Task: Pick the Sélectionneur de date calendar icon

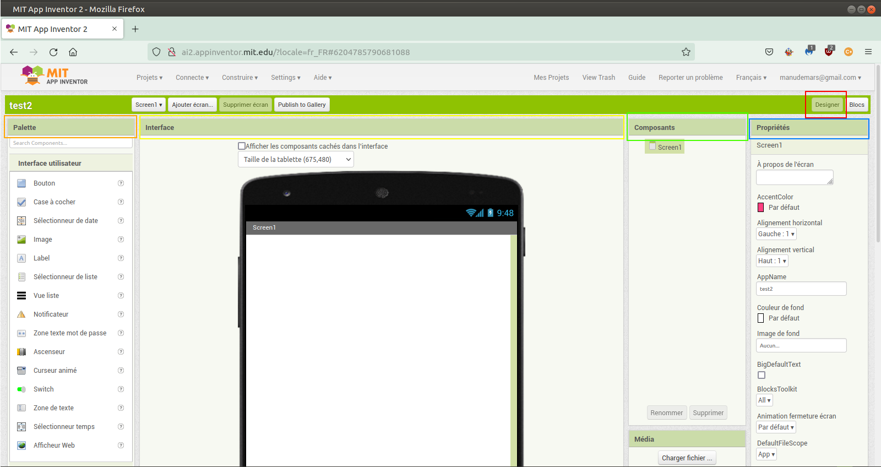Action: click(x=21, y=221)
